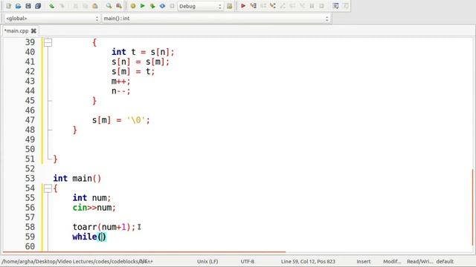Click the greyed Stop debugger icon
The image size is (476, 267).
click(x=321, y=6)
